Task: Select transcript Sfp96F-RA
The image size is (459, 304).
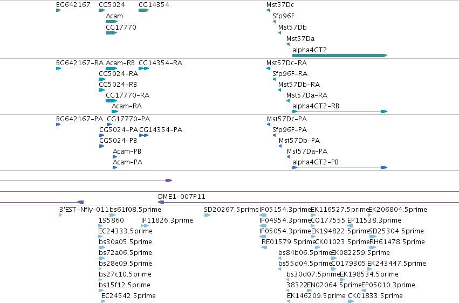Action: (290, 74)
